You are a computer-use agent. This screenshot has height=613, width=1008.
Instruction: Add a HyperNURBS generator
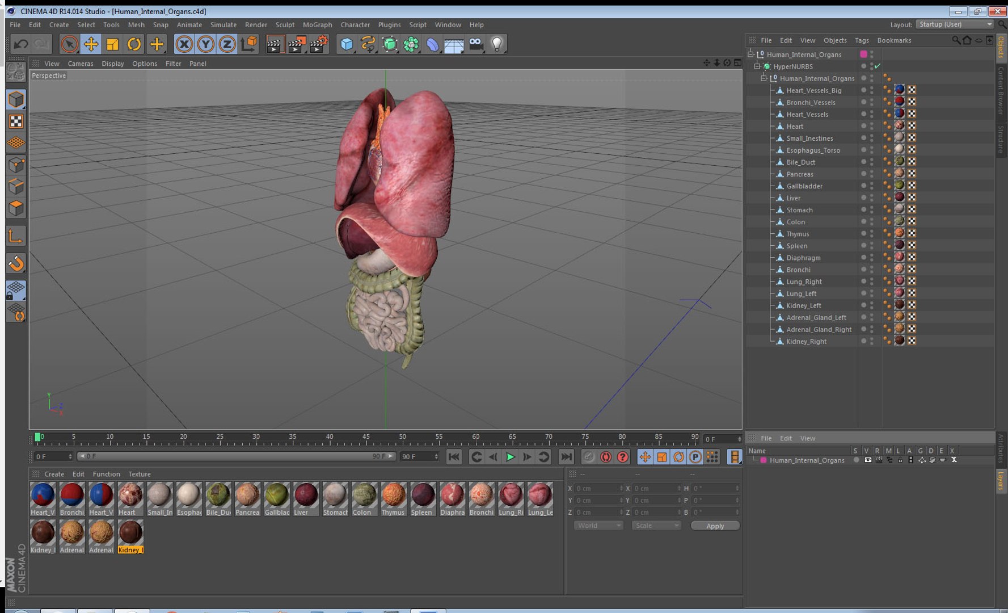click(390, 44)
